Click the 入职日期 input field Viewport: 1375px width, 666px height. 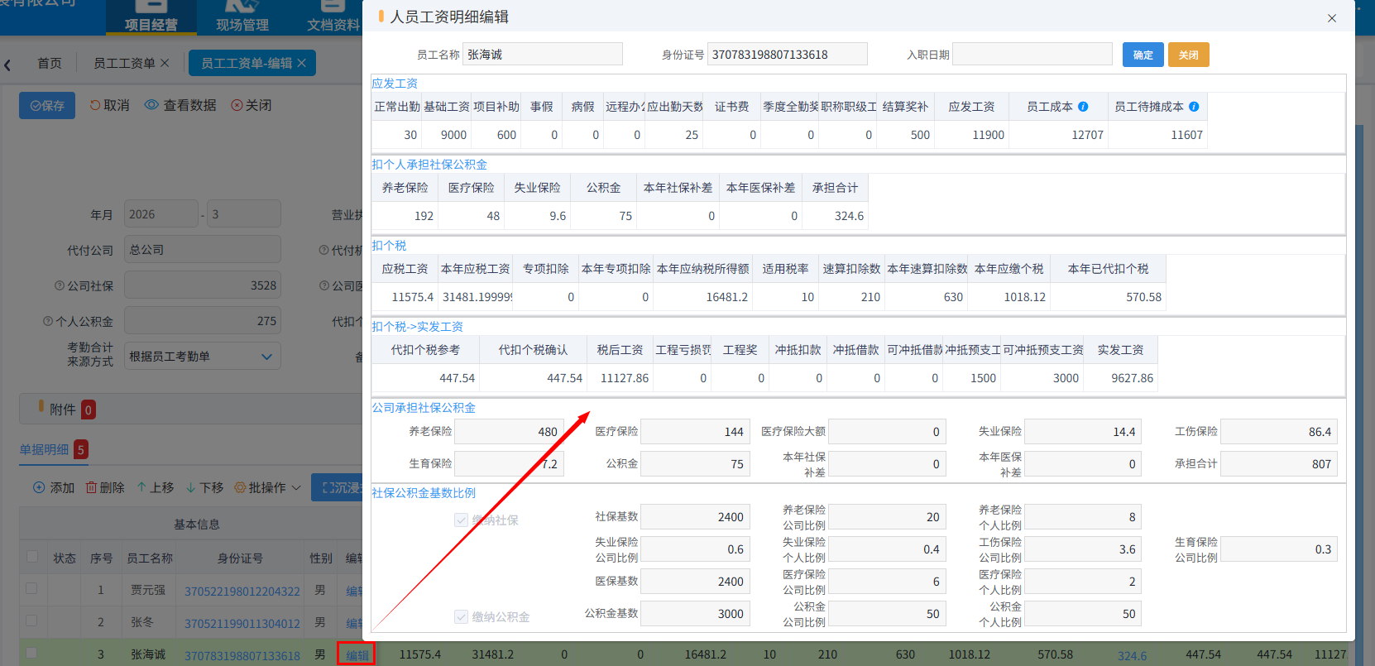[1032, 55]
